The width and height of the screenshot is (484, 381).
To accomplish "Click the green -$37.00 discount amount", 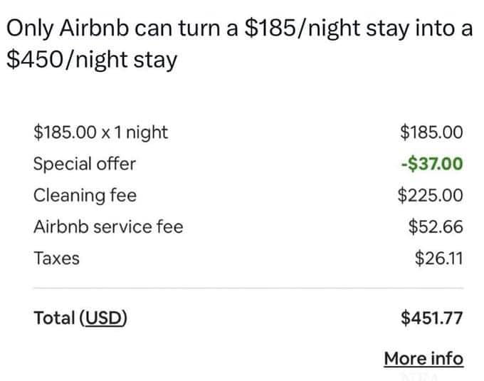I will point(431,164).
